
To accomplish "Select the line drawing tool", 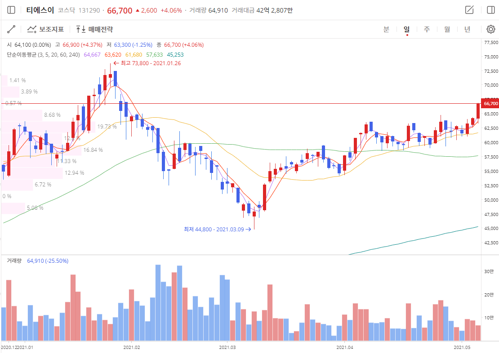I will click(x=11, y=29).
